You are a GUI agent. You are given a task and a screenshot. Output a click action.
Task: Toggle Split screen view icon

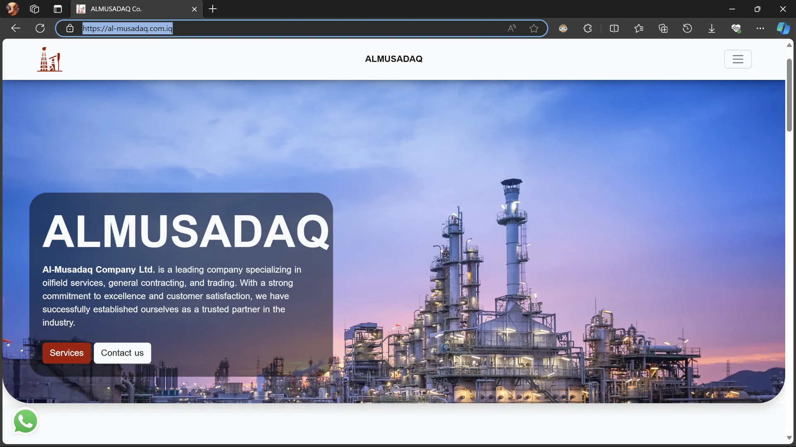[614, 29]
